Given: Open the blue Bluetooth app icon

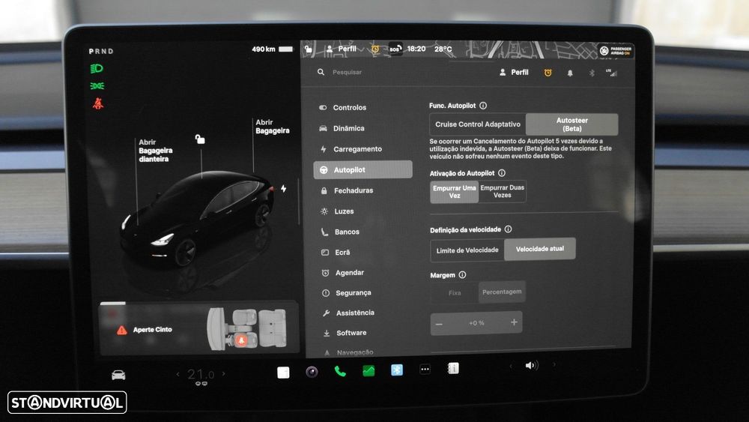Looking at the screenshot, I should pos(396,370).
